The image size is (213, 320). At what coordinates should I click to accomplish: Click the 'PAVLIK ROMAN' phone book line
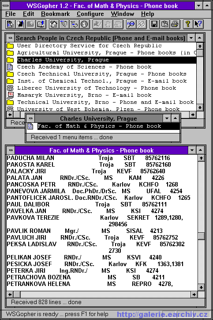[85, 231]
